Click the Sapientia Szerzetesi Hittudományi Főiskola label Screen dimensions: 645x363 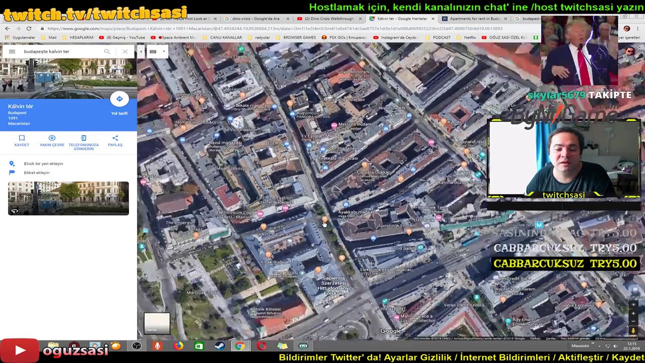click(x=334, y=285)
